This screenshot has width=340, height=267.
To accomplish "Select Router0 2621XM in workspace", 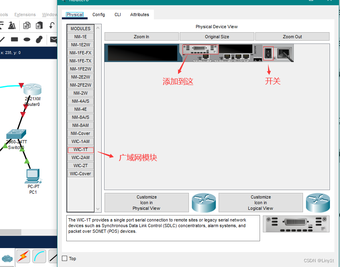I will tap(32, 89).
